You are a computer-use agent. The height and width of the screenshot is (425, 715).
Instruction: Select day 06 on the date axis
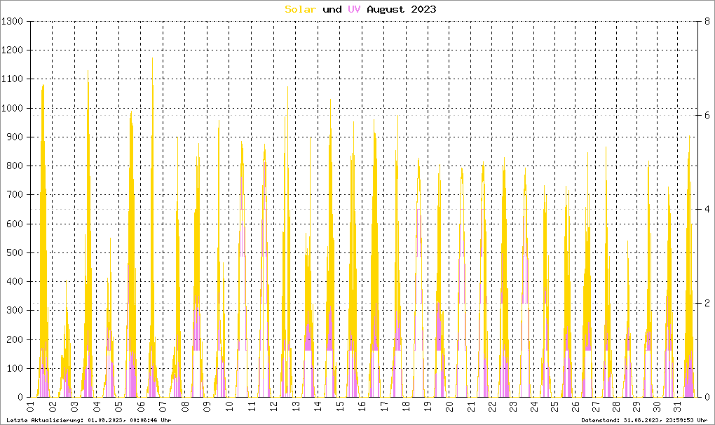[x=141, y=407]
